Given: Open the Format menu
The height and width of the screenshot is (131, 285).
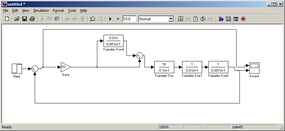Looking at the screenshot, I should coord(58,11).
